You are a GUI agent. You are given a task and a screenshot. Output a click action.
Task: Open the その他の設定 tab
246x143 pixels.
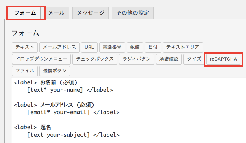click(x=133, y=13)
